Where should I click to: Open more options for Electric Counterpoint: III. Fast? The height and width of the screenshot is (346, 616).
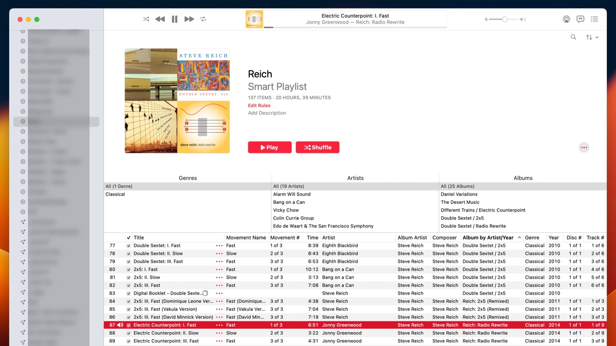pyautogui.click(x=219, y=341)
